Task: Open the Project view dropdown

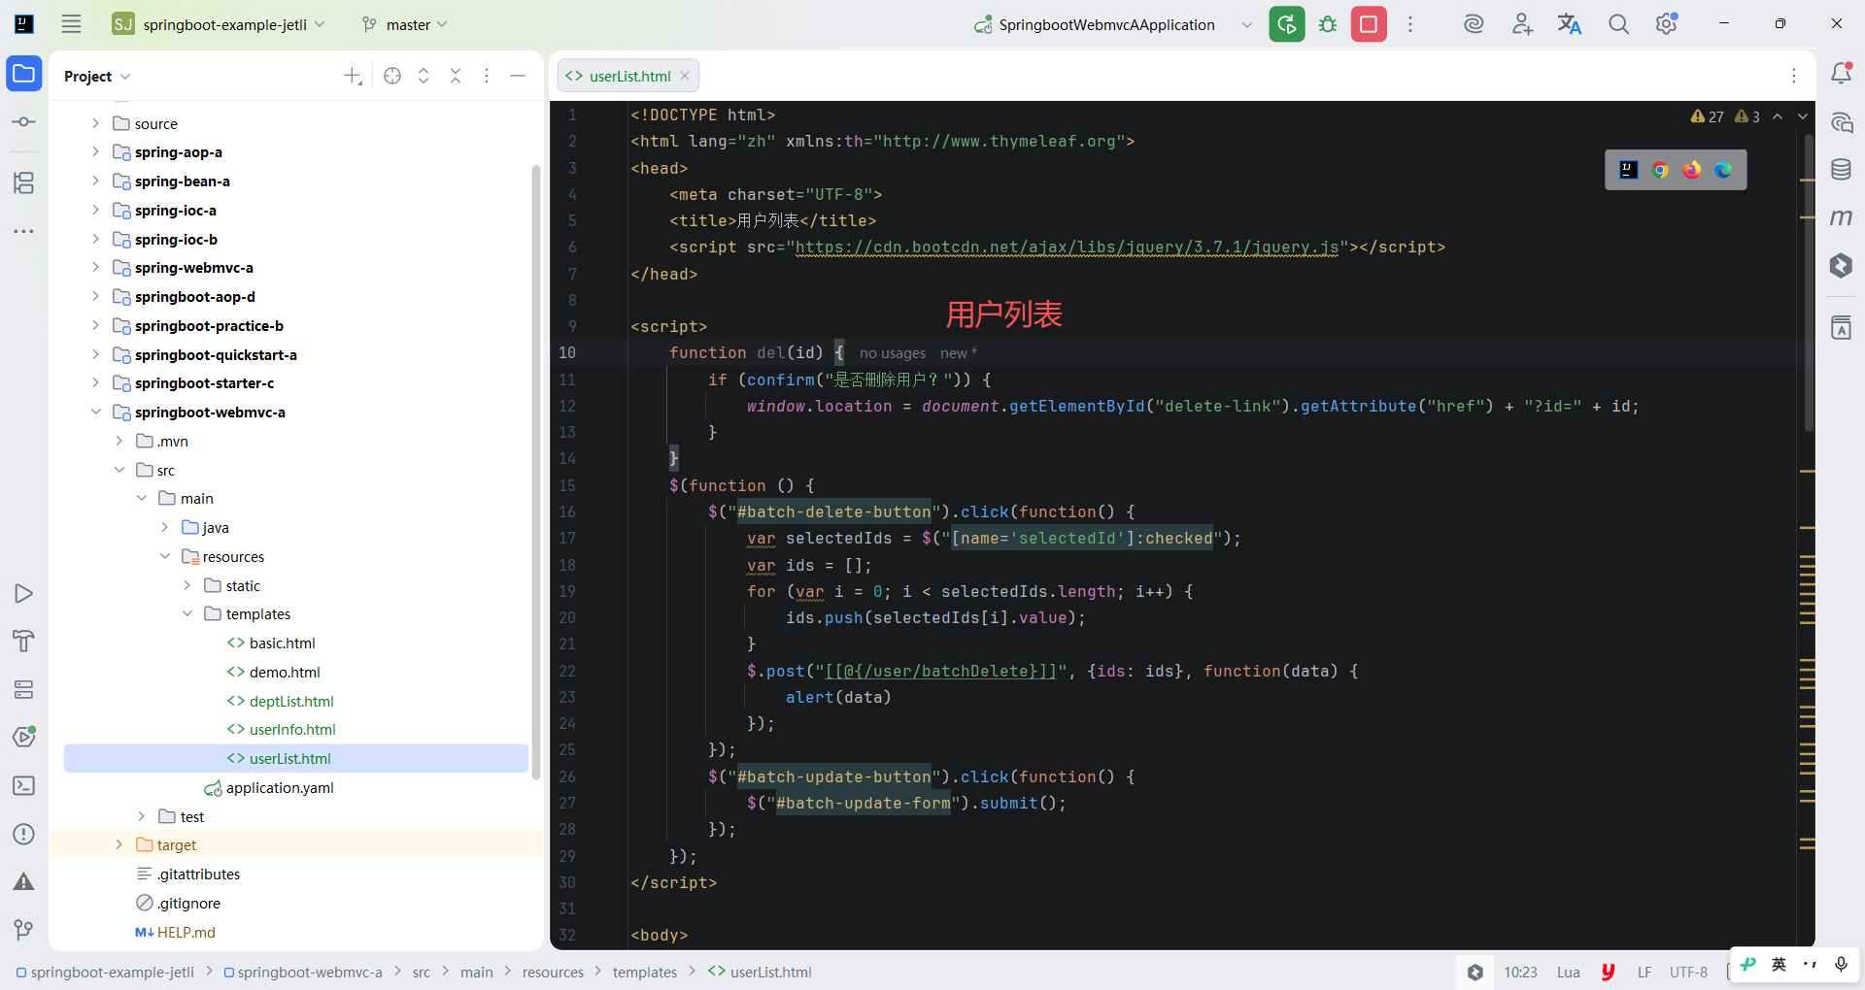Action: click(x=97, y=76)
